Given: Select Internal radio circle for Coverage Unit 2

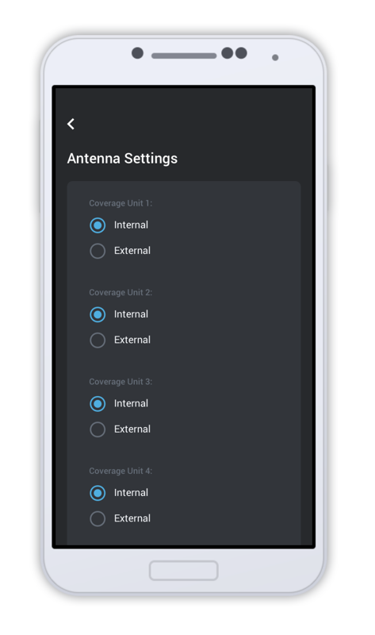Looking at the screenshot, I should tap(98, 314).
